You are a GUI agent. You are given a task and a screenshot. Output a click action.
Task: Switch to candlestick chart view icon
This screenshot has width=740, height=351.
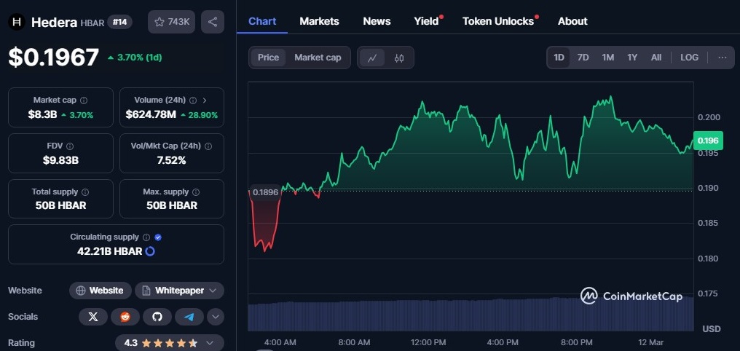[x=399, y=58]
